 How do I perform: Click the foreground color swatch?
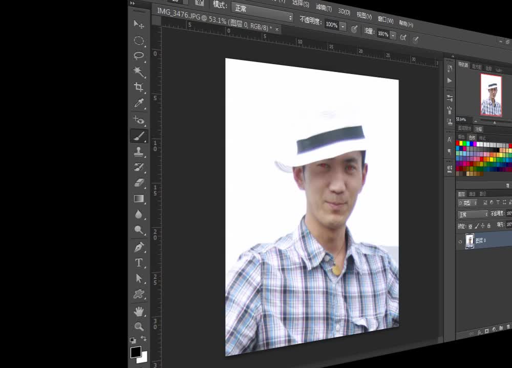[136, 352]
